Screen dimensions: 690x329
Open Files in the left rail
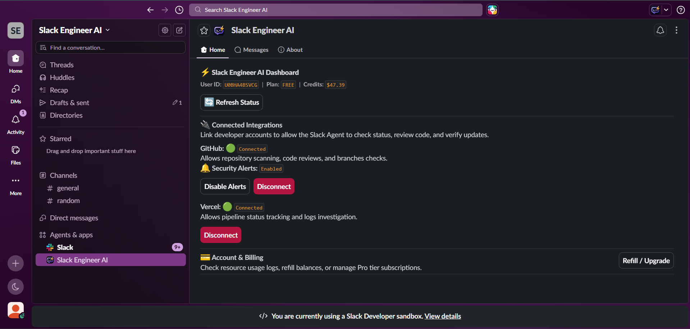click(x=16, y=154)
